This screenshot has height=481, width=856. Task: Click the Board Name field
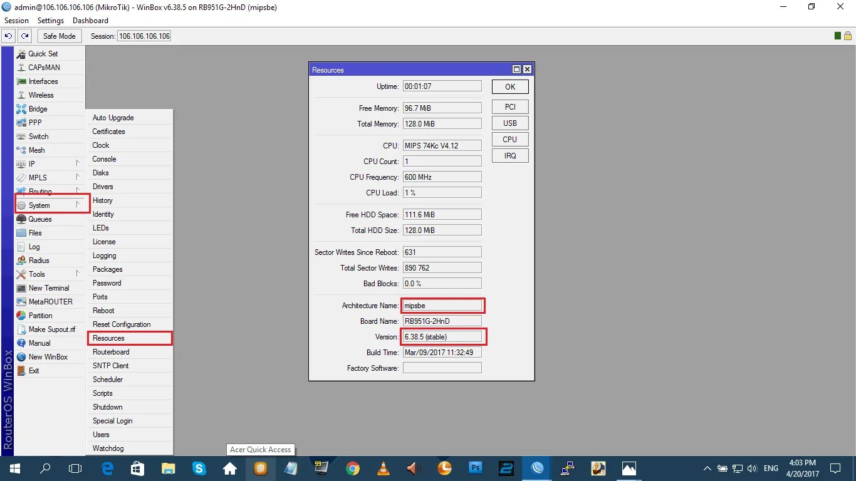click(442, 321)
